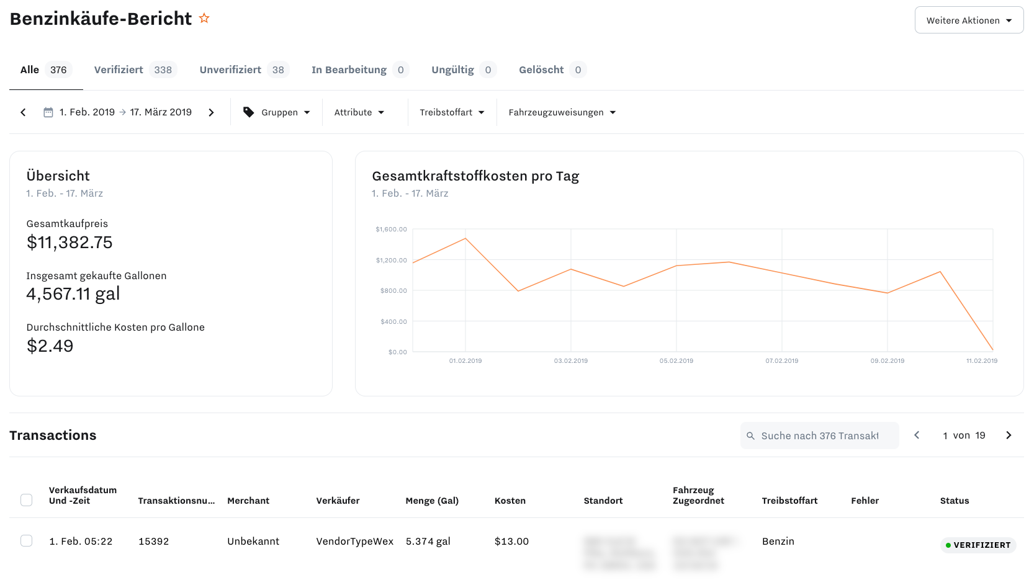Open Fahrzeugzuweisungen filter dropdown
Viewport: 1029px width, 585px height.
coord(562,112)
